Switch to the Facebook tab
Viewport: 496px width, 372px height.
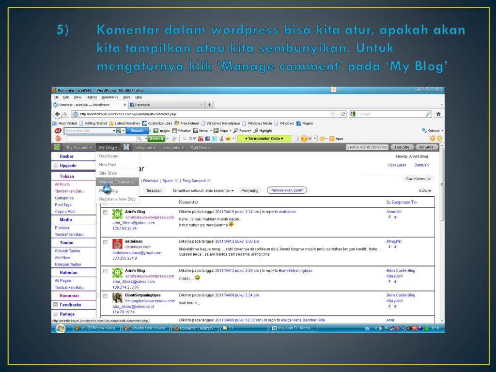166,105
